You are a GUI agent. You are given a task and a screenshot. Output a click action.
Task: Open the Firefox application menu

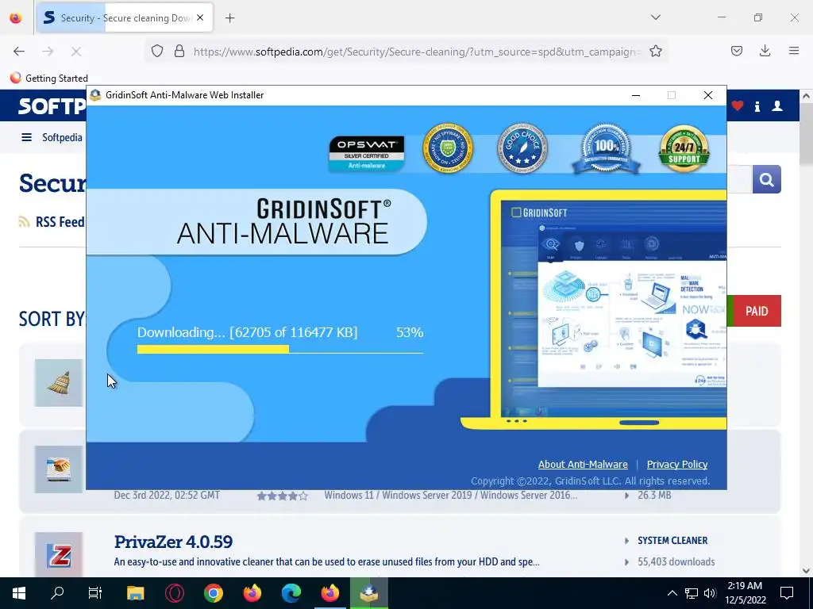pyautogui.click(x=793, y=51)
